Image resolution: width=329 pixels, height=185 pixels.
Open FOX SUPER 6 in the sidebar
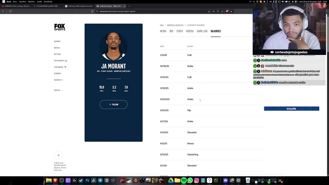pos(60,61)
